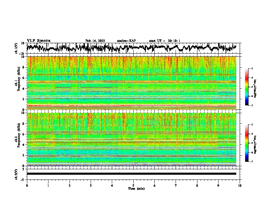The width and height of the screenshot is (270, 208).
Task: Click the "8" kHz tick of ch.1 spectrogram
Action: (x=24, y=67)
